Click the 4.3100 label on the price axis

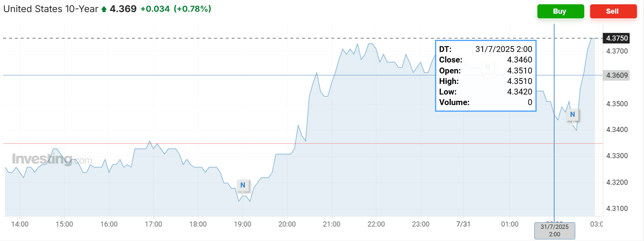pos(617,209)
